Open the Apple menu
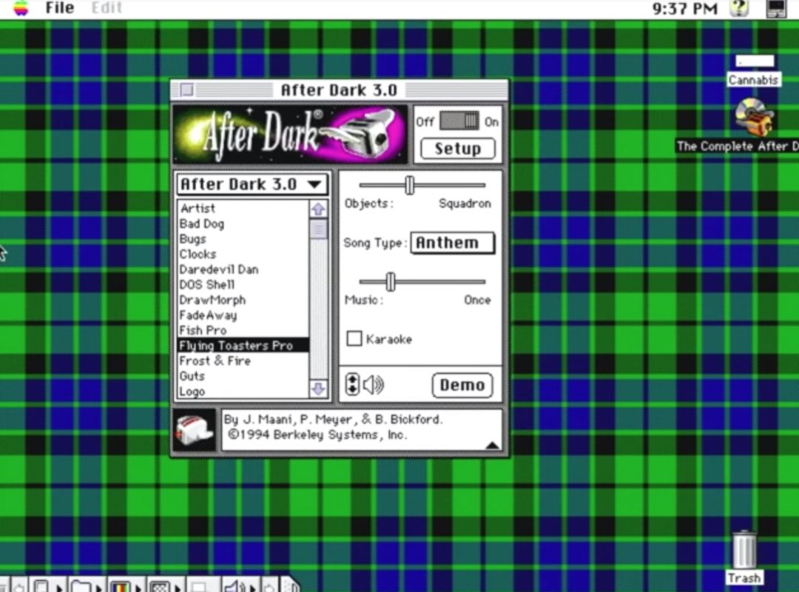Image resolution: width=799 pixels, height=592 pixels. (21, 7)
